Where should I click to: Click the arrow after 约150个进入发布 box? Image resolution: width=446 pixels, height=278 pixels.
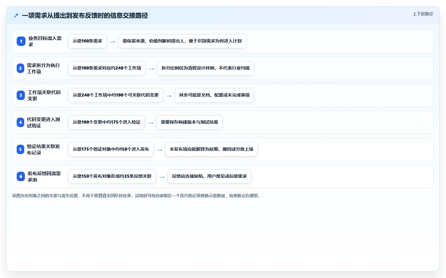coord(160,150)
